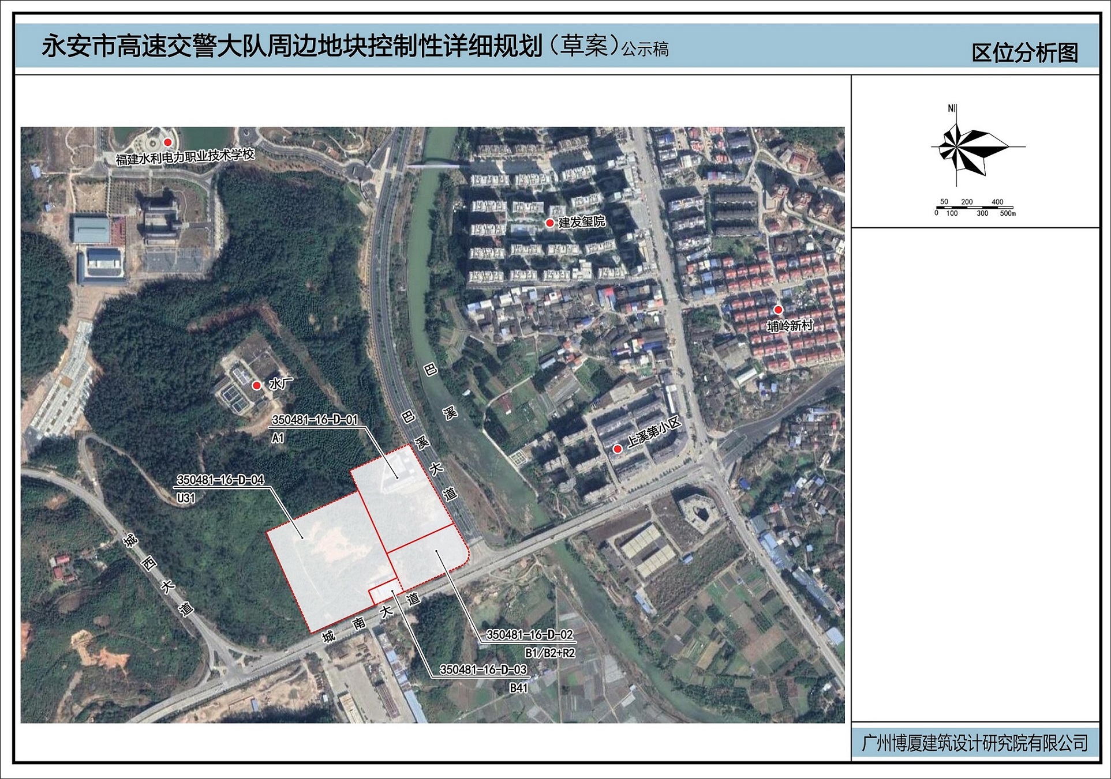This screenshot has height=779, width=1111.
Task: Click the 广州博厦建筑设计研究院有限公司 footer label
Action: click(x=975, y=743)
